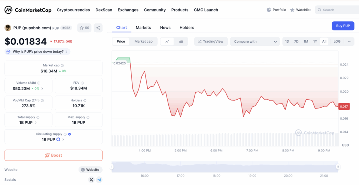Expand the 24h Volume details chevron
This screenshot has width=359, height=185.
pyautogui.click(x=42, y=89)
